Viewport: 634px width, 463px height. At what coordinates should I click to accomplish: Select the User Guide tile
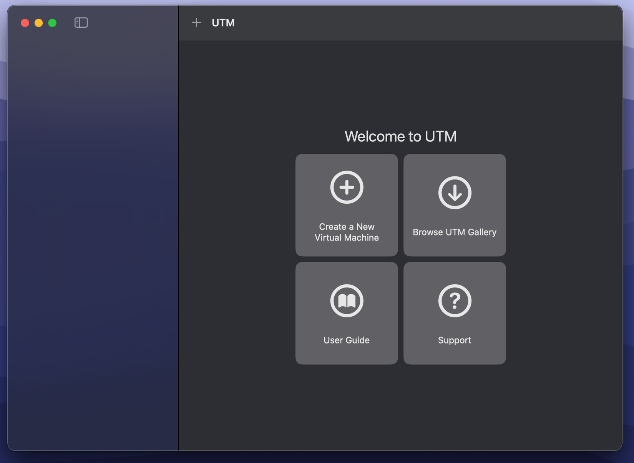coord(346,313)
